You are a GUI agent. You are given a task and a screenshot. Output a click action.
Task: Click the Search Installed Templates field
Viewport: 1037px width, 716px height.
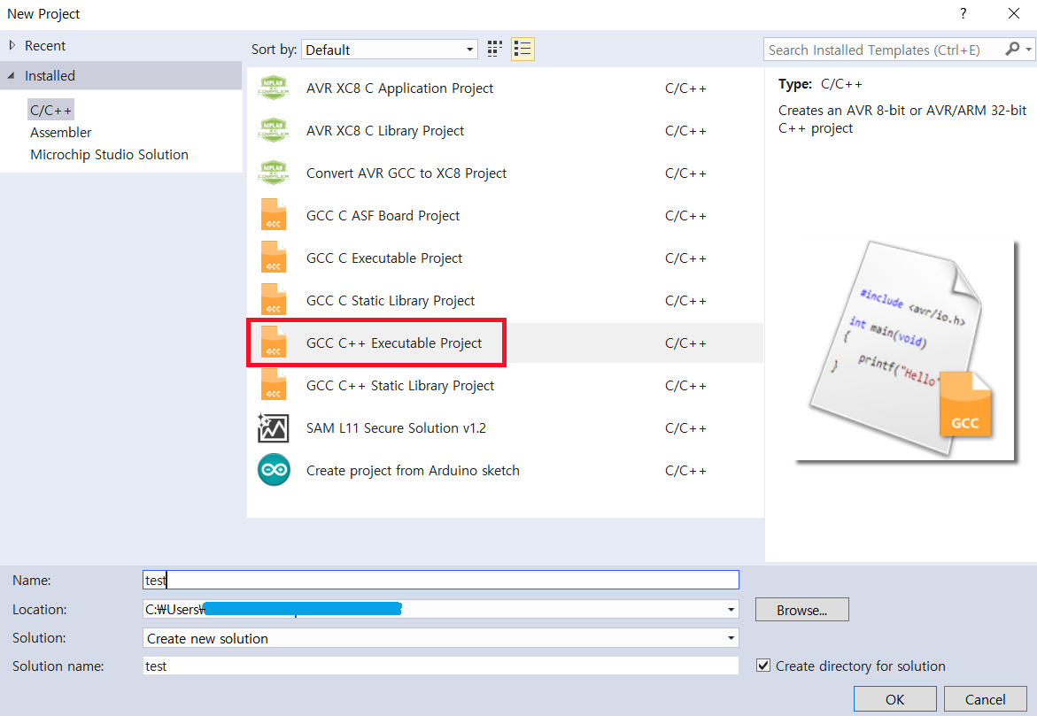click(883, 50)
